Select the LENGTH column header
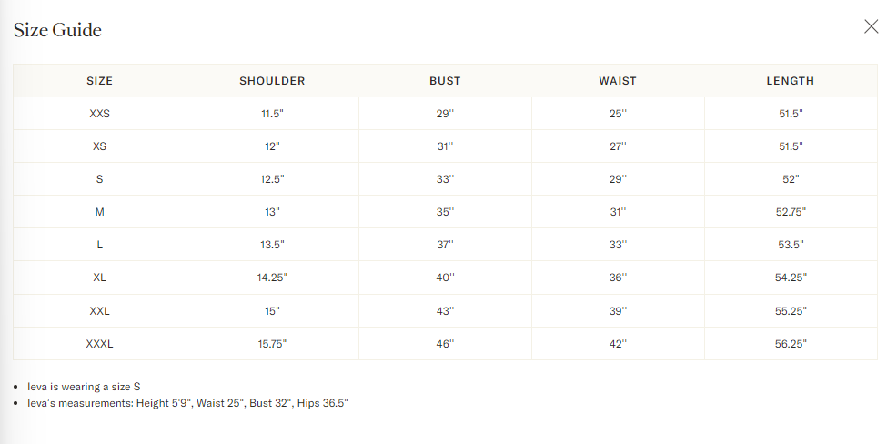Image resolution: width=887 pixels, height=444 pixels. click(x=790, y=81)
